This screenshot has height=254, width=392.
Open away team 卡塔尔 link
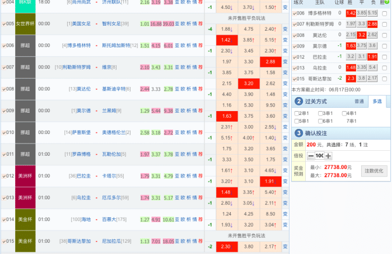click(109, 176)
